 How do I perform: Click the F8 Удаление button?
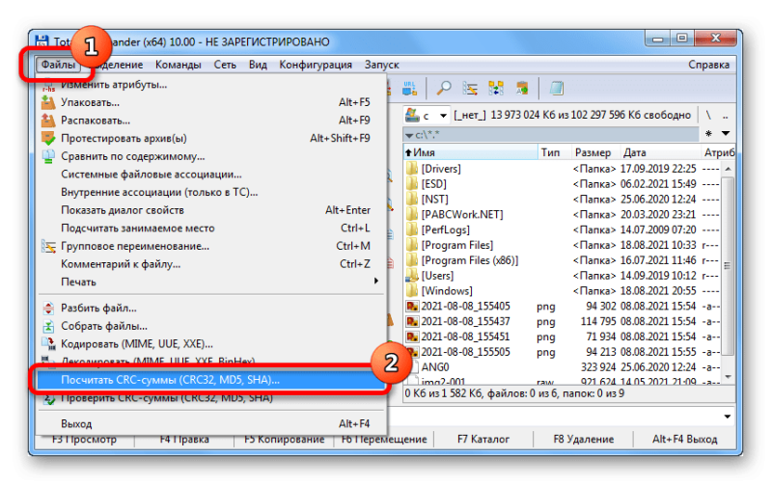point(584,440)
